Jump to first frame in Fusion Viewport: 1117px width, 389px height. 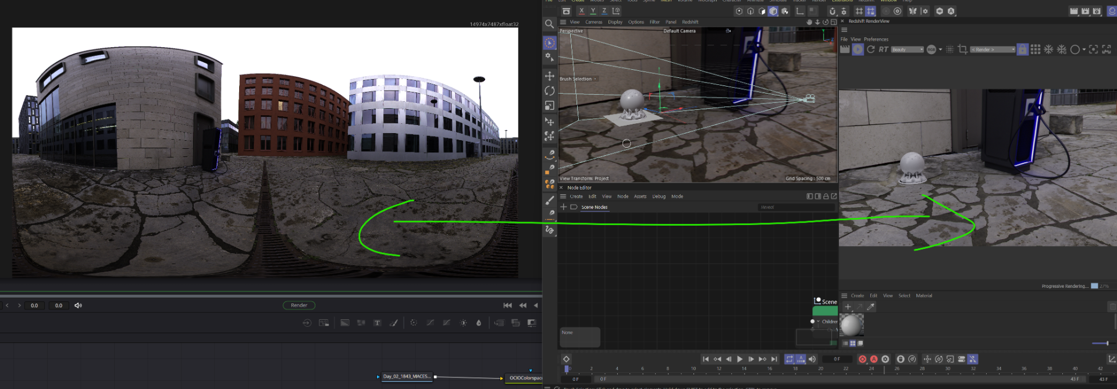507,305
